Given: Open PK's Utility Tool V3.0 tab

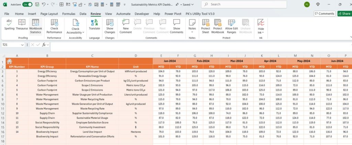Looking at the screenshot, I should [x=200, y=14].
